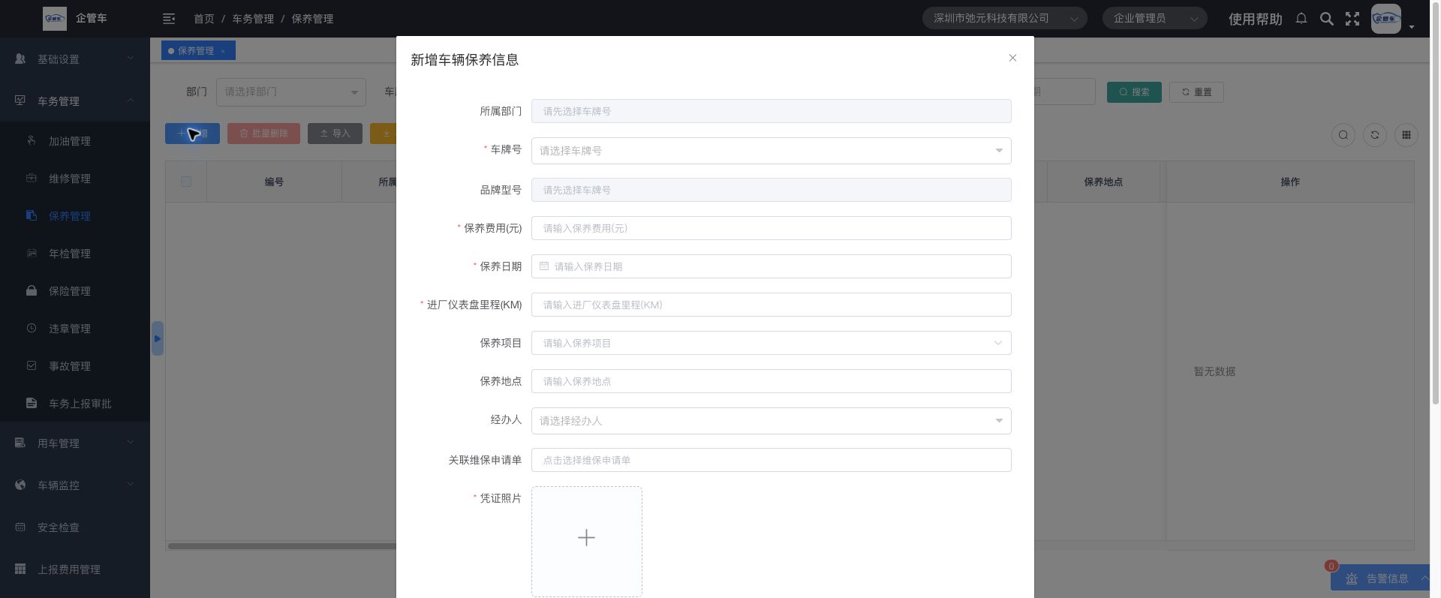Open the 深圳市弛元科技有限公司 company dropdown
1441x598 pixels.
click(1004, 18)
